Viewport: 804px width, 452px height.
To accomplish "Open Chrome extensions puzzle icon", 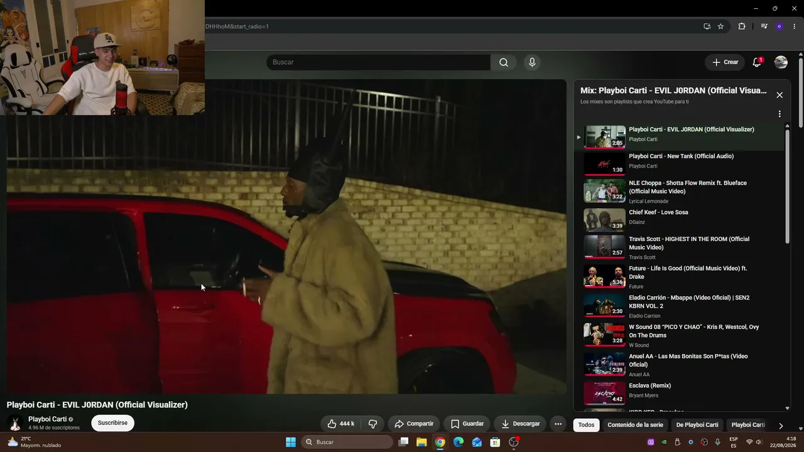I will (742, 26).
